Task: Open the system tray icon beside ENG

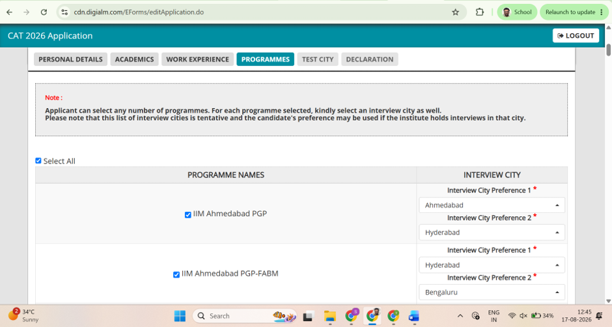Action: click(475, 316)
